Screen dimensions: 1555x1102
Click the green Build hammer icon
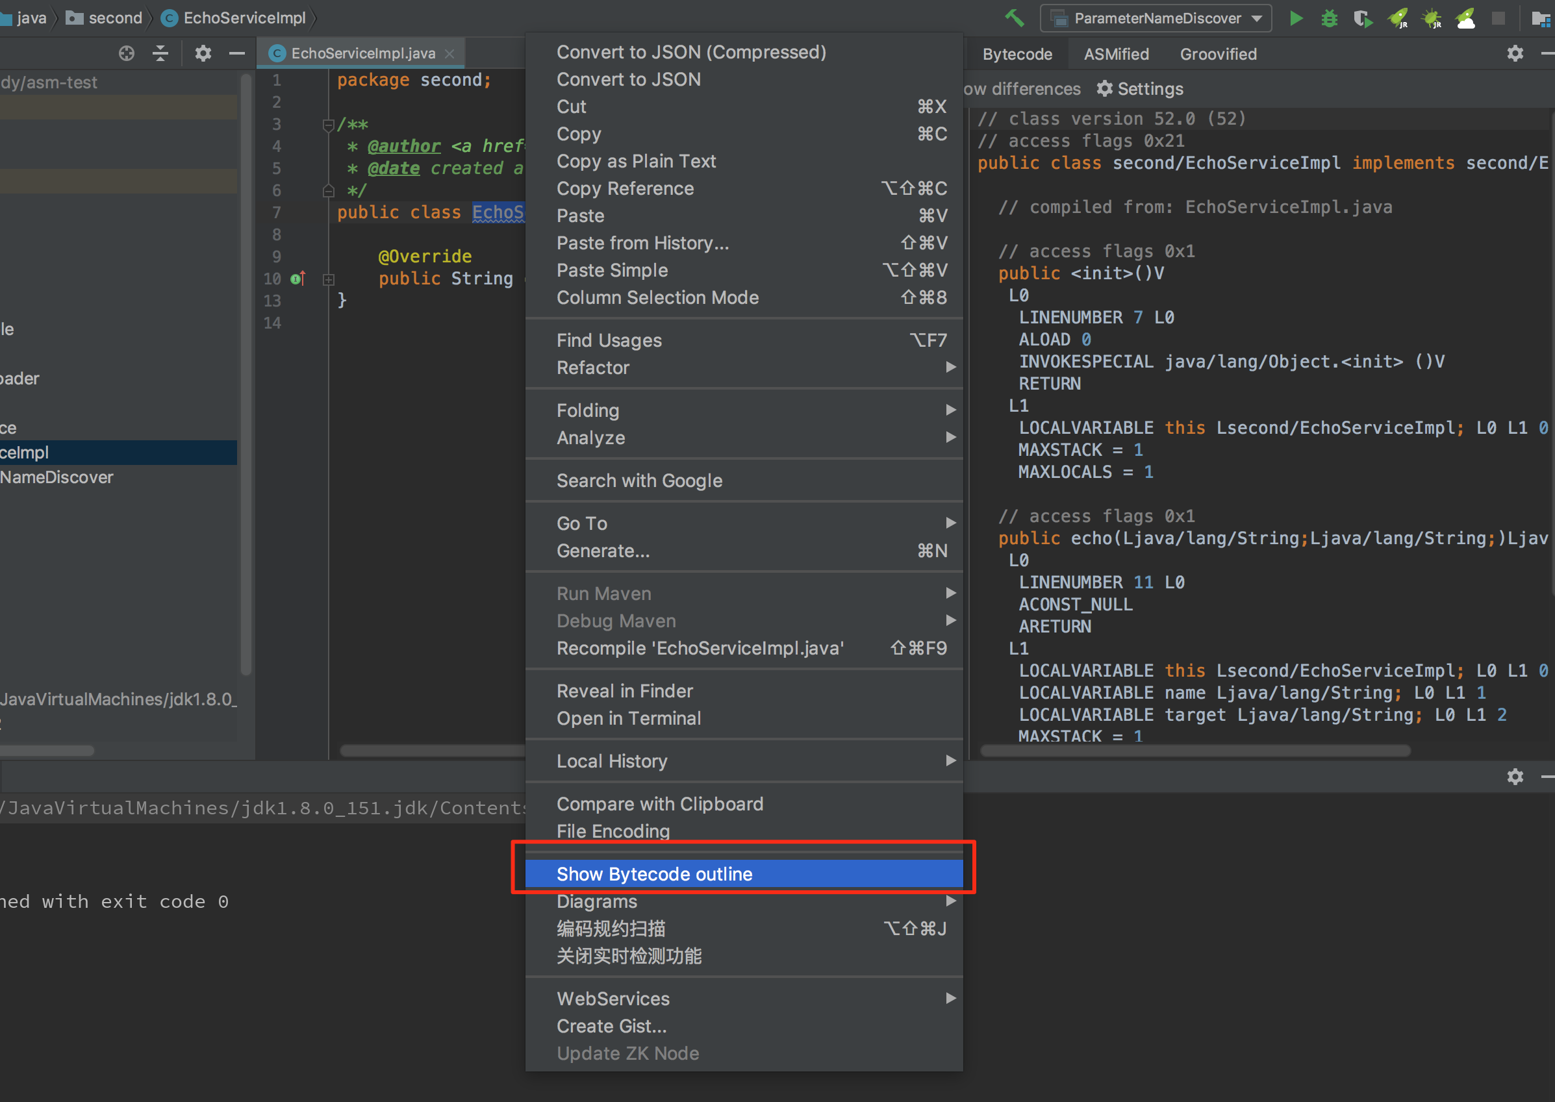pos(1014,18)
